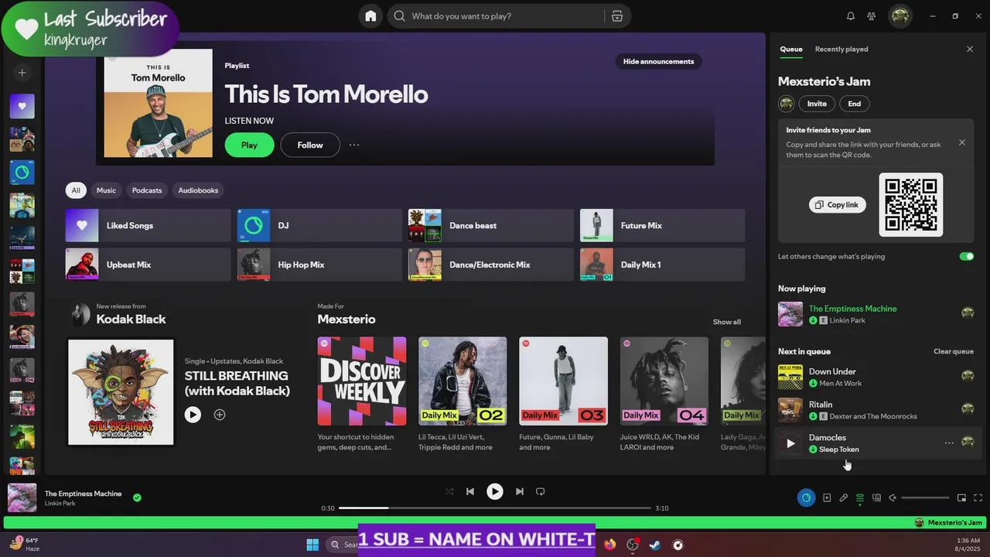Image resolution: width=990 pixels, height=557 pixels.
Task: Adjust the song progress bar
Action: click(495, 508)
